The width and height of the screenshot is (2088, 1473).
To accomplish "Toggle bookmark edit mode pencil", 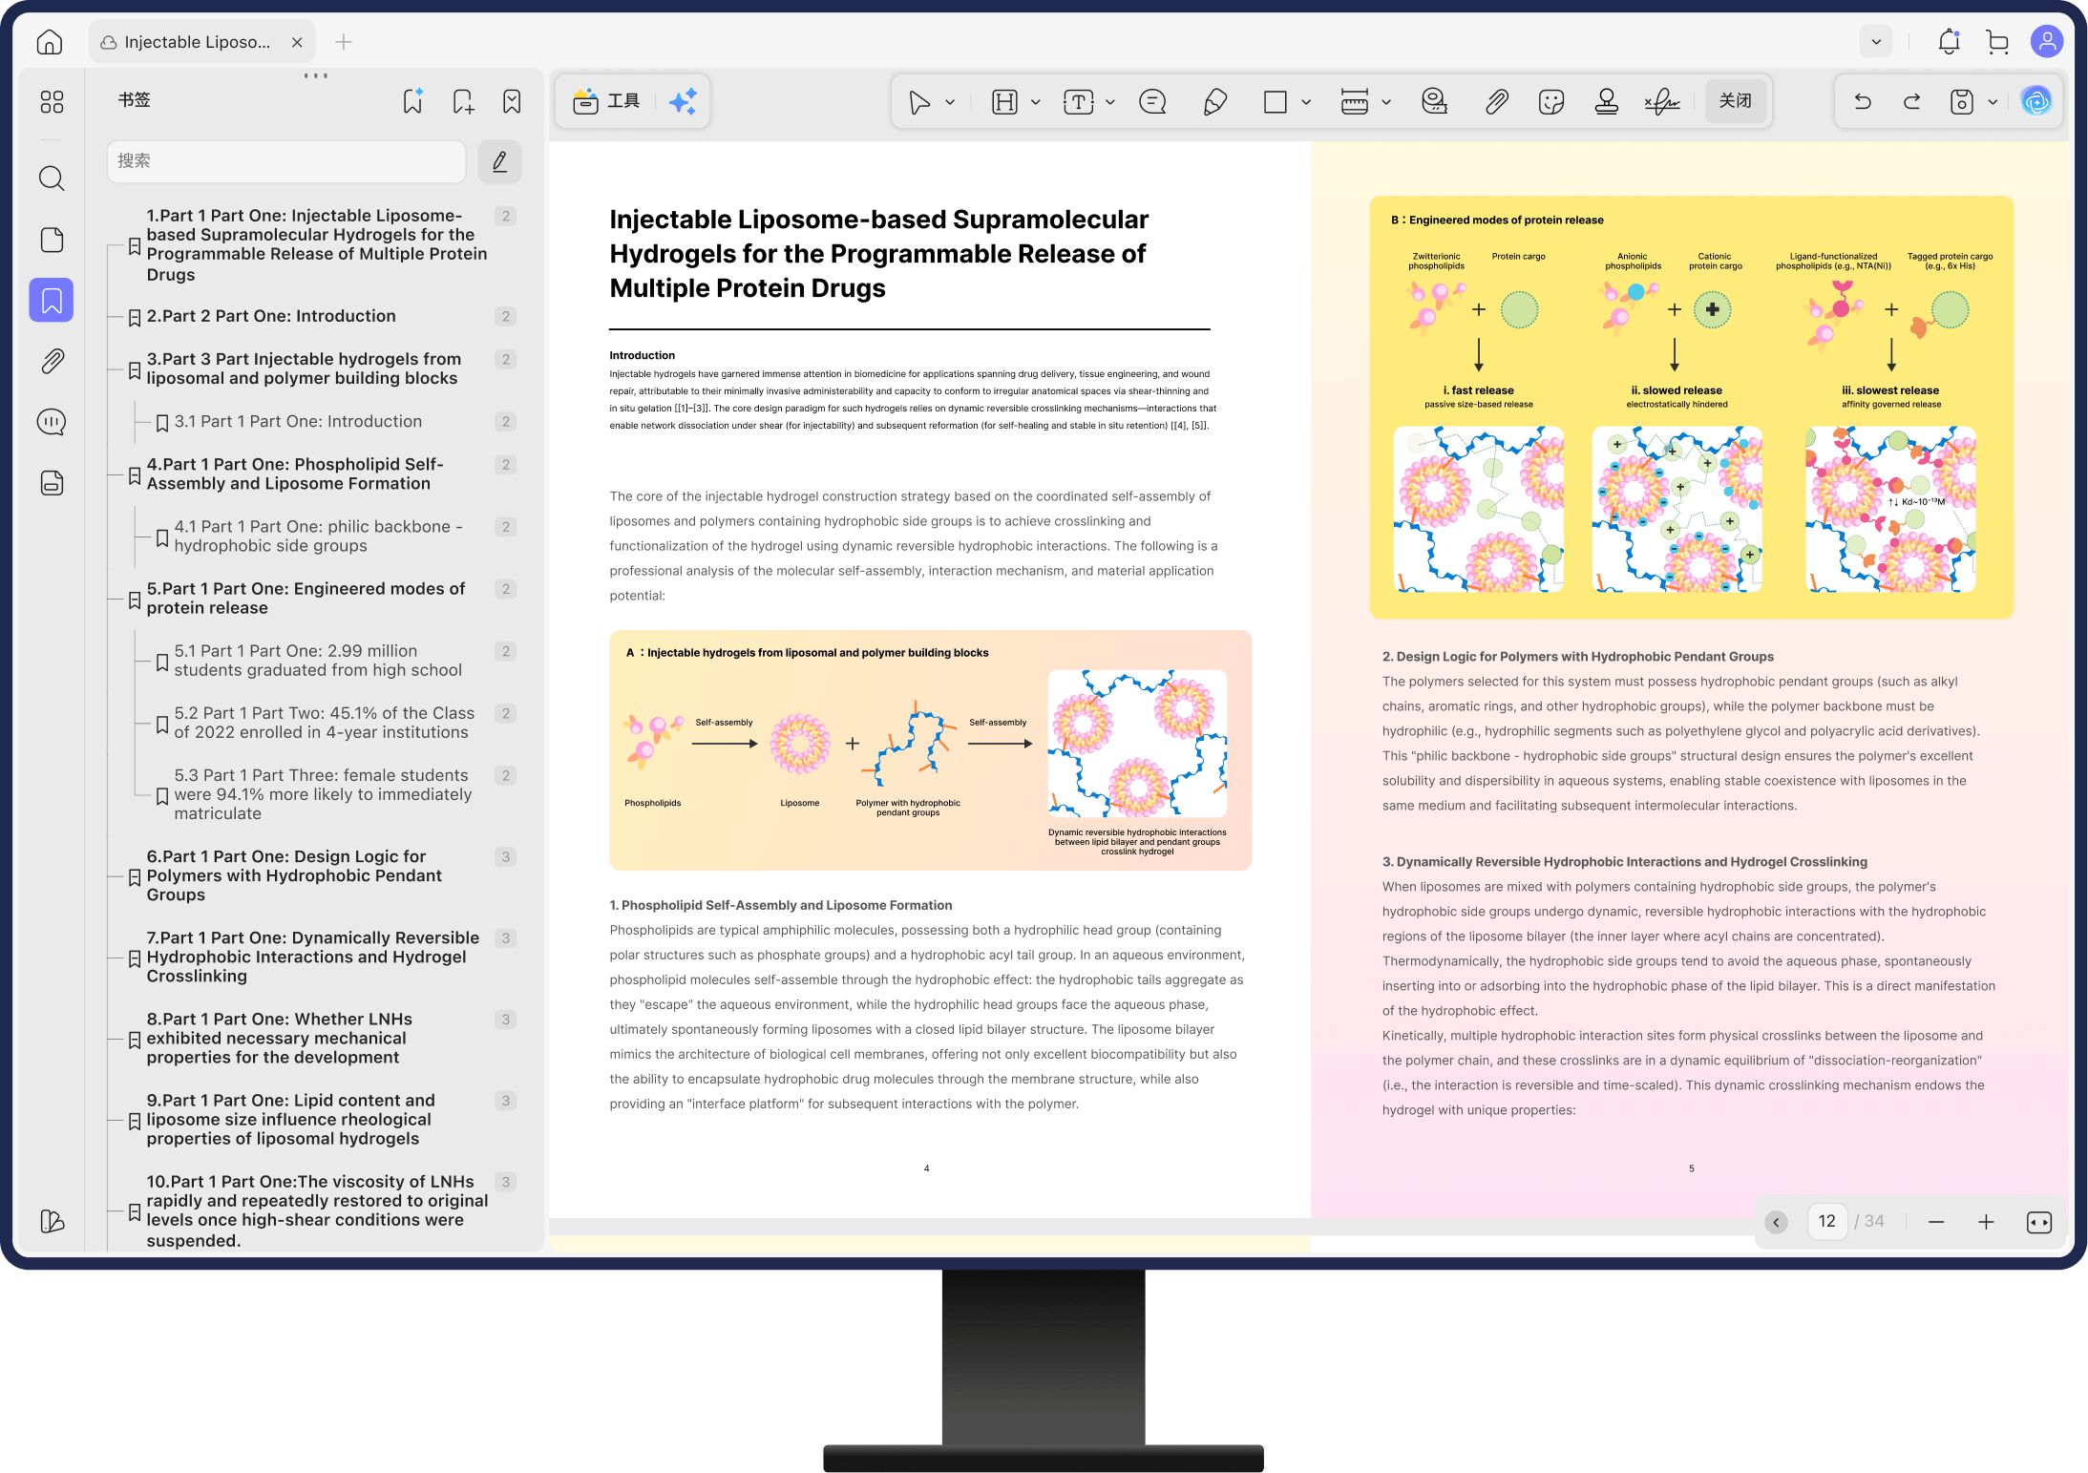I will click(499, 161).
